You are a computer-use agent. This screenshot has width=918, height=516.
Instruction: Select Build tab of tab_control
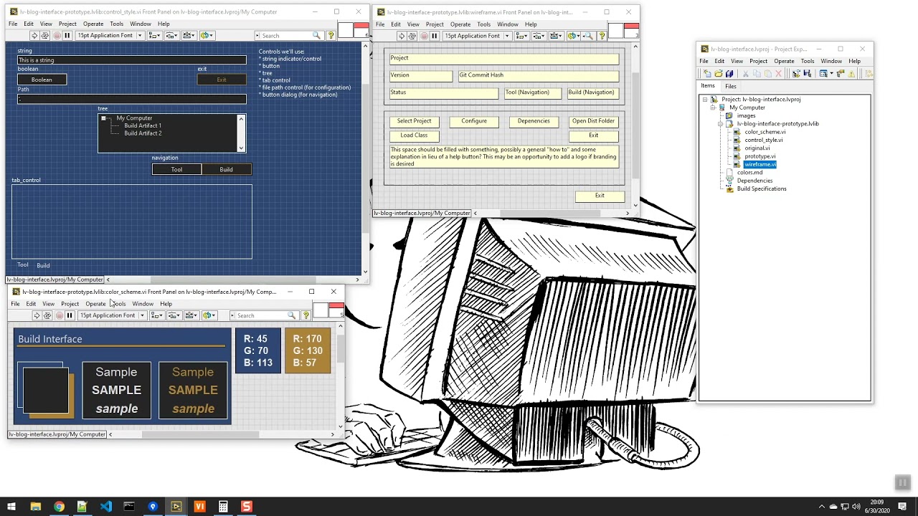(43, 265)
